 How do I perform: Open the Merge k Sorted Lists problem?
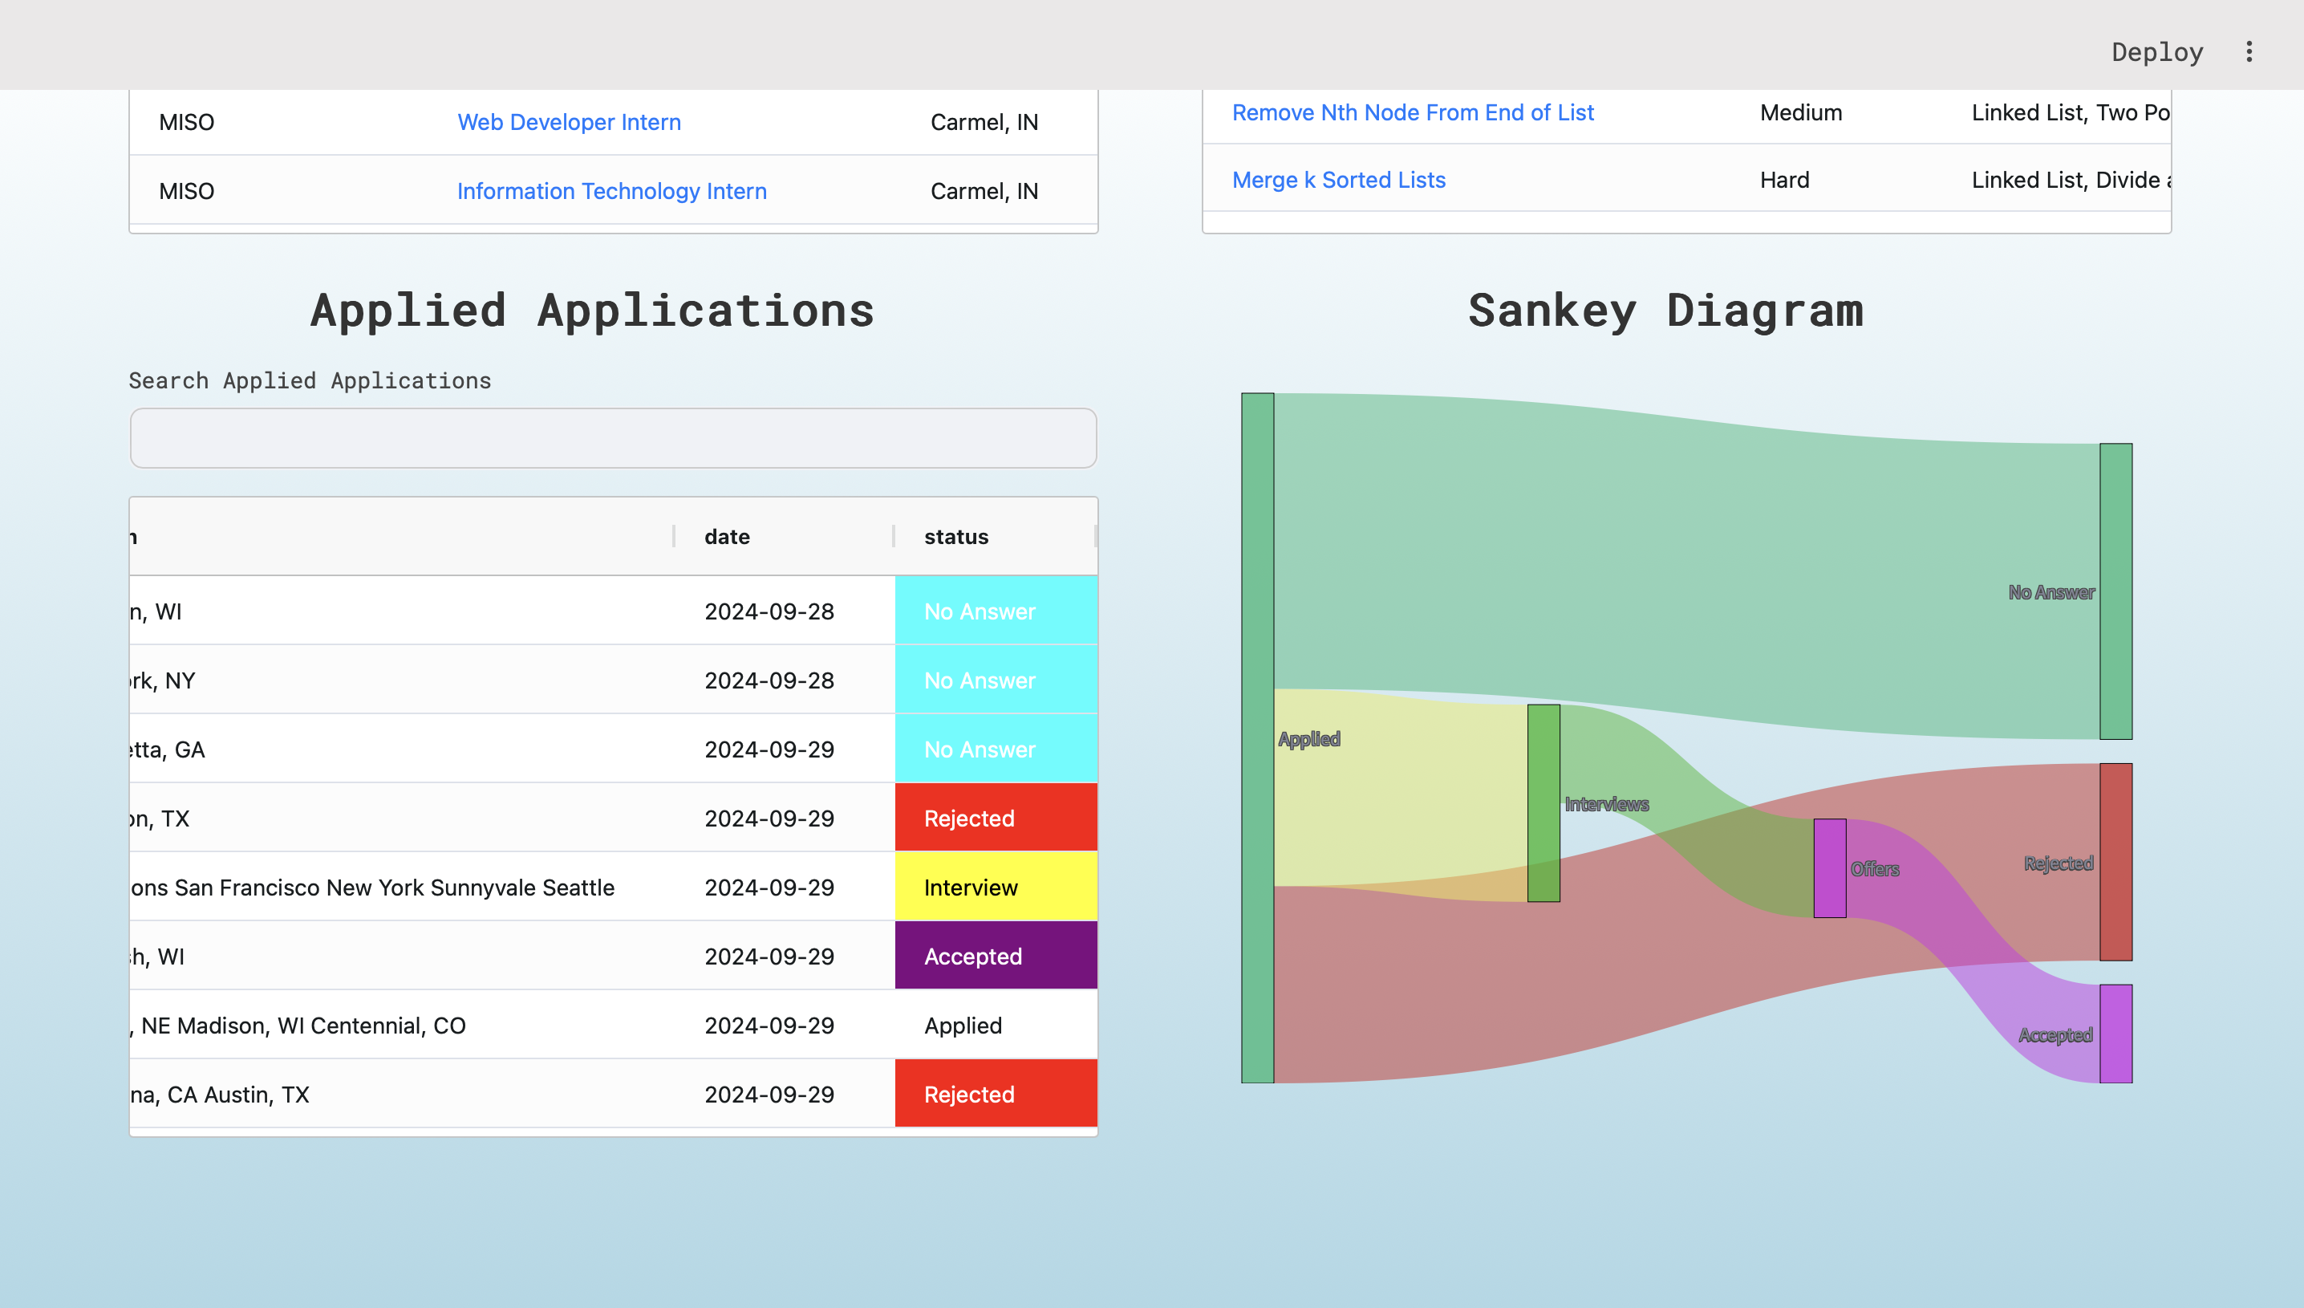pyautogui.click(x=1338, y=180)
